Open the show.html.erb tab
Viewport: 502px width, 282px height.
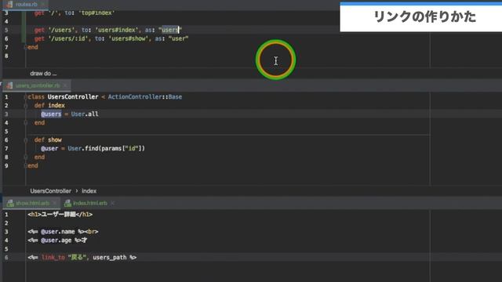[32, 204]
